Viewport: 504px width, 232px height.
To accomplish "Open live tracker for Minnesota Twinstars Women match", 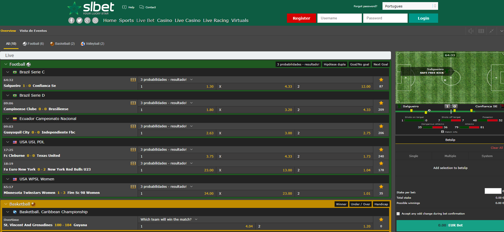I will click(x=133, y=187).
